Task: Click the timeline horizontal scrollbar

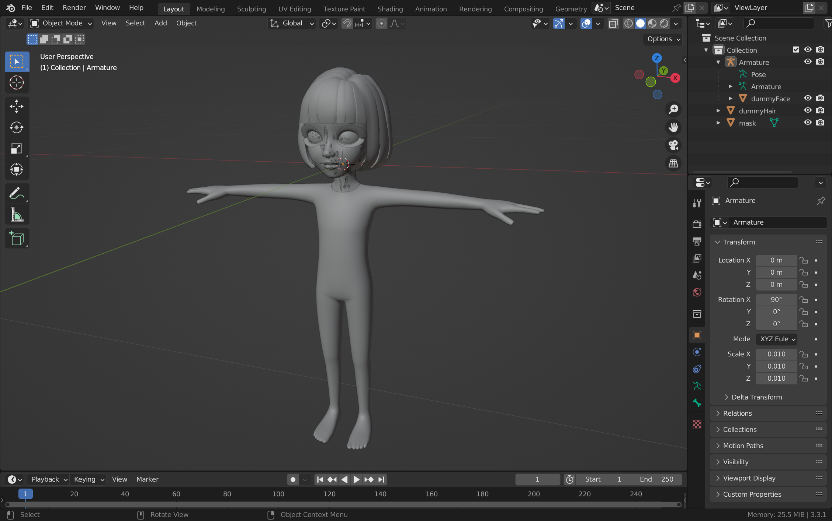Action: point(343,504)
